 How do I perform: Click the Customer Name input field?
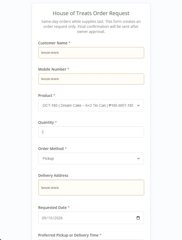pyautogui.click(x=91, y=53)
